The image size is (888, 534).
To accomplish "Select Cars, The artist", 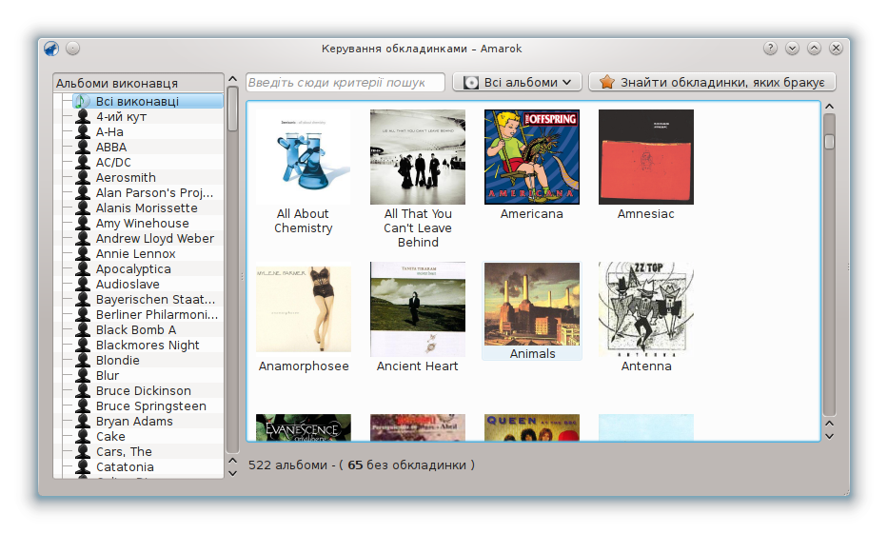I will coord(124,452).
